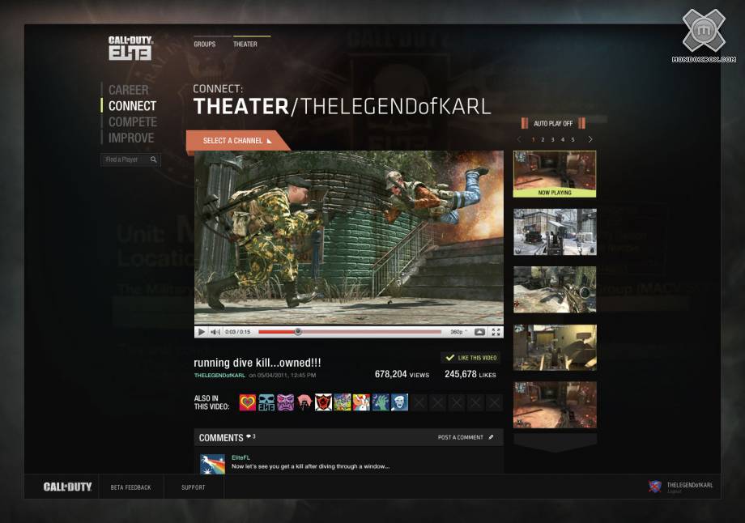Image resolution: width=745 pixels, height=523 pixels.
Task: Open the Career menu item
Action: click(129, 90)
